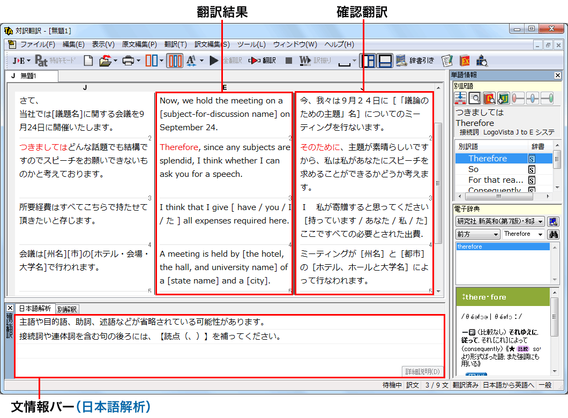Click the 詳細説明(D) button
568x418 pixels.
pyautogui.click(x=422, y=371)
